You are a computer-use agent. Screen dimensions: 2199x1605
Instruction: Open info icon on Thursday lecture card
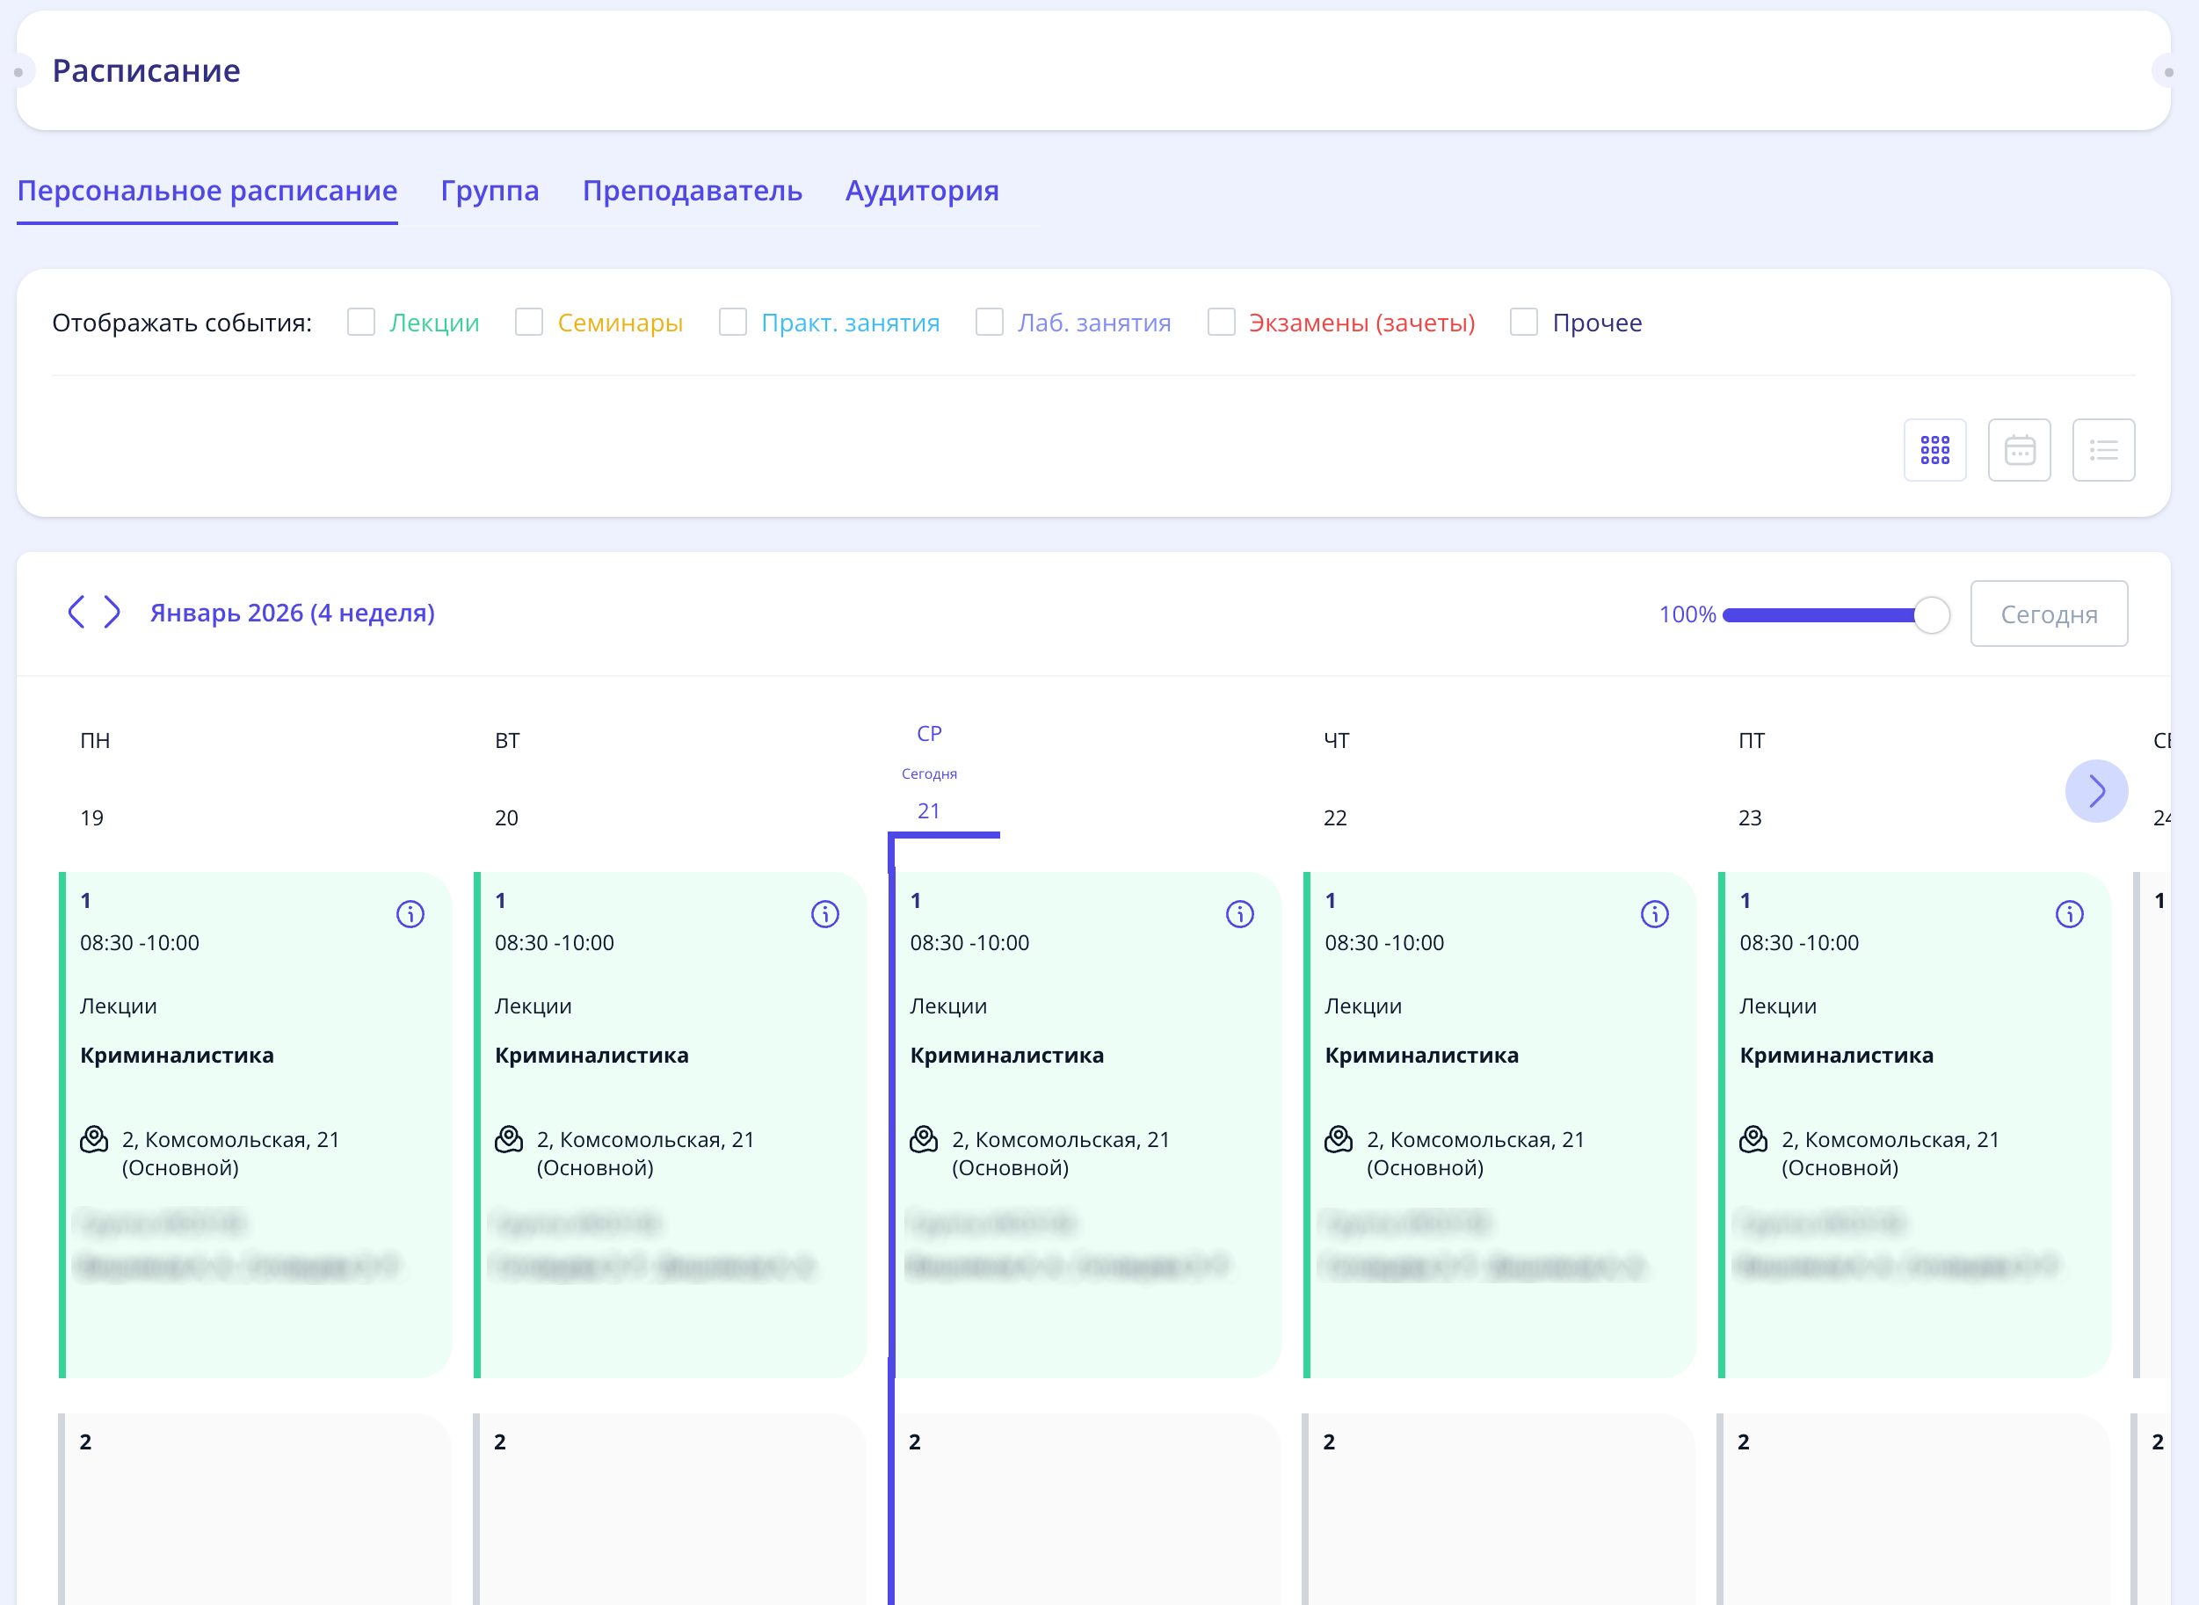[x=1654, y=914]
